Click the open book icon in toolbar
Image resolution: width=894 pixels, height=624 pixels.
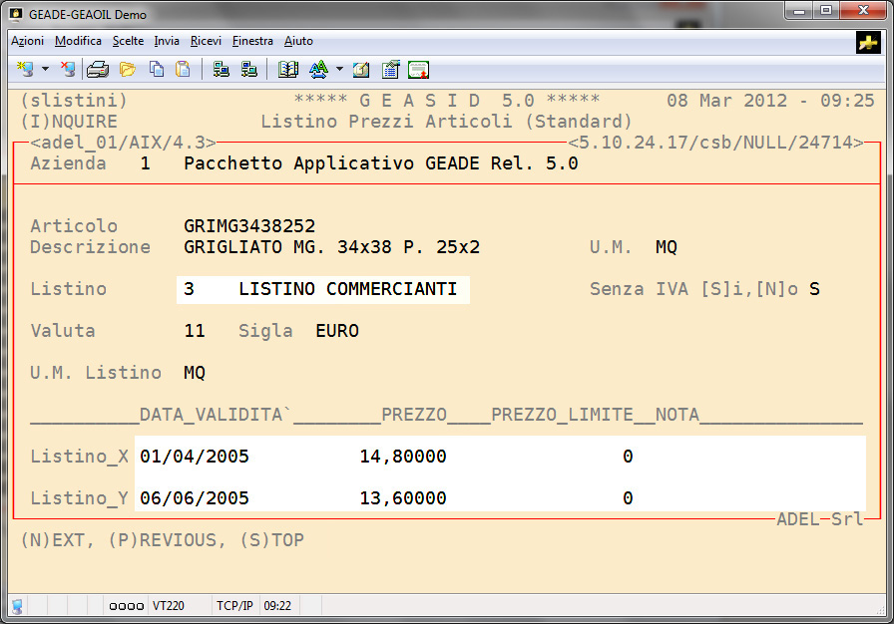coord(289,69)
